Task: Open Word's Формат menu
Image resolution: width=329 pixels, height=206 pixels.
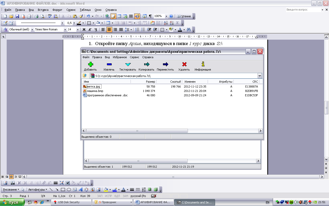Action: click(57, 10)
